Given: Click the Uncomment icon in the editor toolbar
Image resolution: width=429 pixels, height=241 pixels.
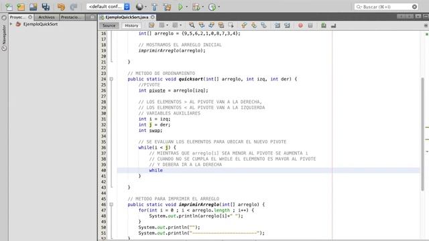Looking at the screenshot, I should tap(333, 25).
